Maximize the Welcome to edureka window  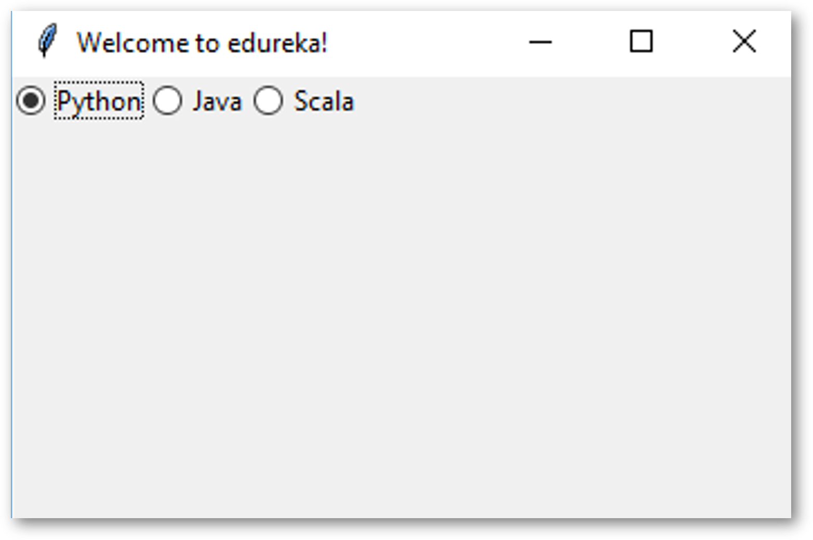click(640, 42)
